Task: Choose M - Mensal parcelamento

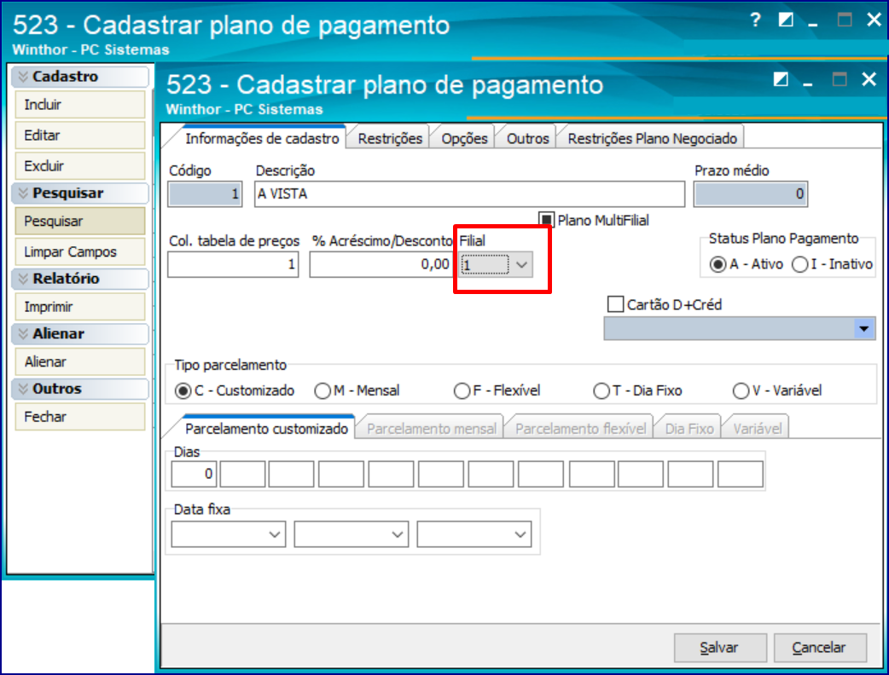Action: click(322, 390)
